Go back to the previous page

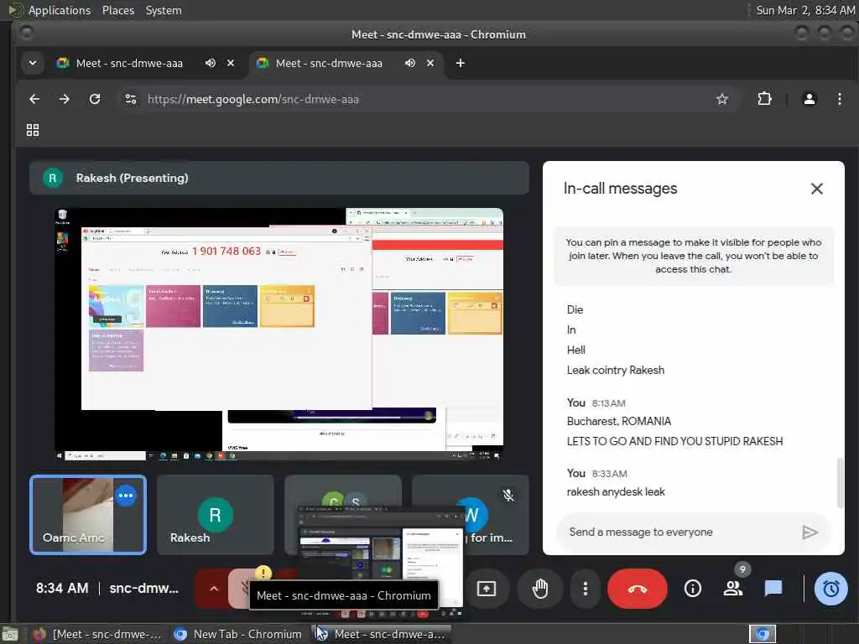click(x=34, y=99)
